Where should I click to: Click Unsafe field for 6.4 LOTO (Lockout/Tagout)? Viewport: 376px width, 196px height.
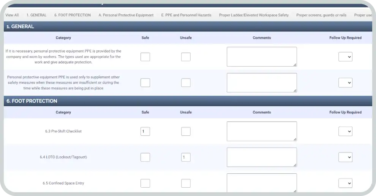coord(186,157)
